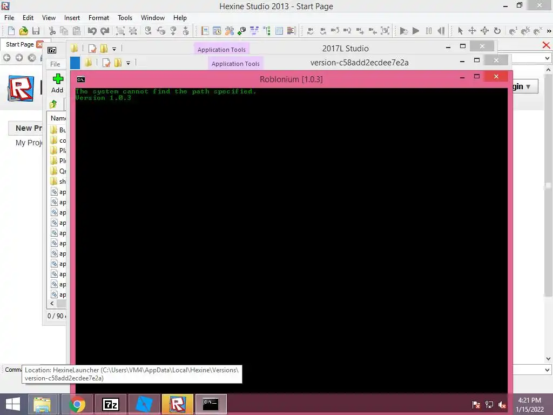Click the Copy toolbar icon
Viewport: 553px width, 415px height.
(x=64, y=31)
